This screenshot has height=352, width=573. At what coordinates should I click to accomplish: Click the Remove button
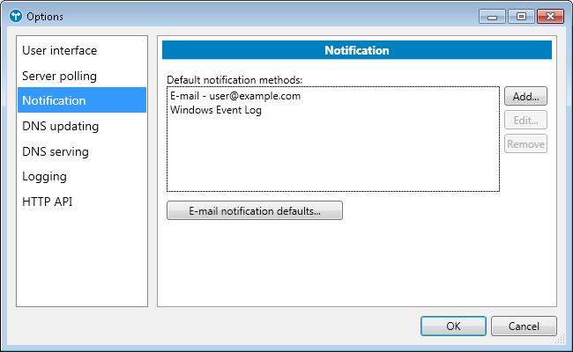[x=525, y=143]
